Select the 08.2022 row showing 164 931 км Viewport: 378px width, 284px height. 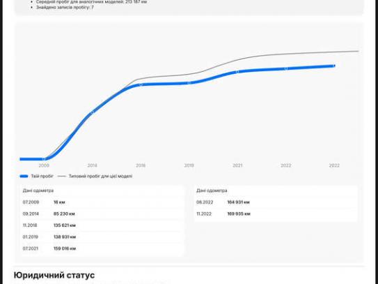(276, 202)
